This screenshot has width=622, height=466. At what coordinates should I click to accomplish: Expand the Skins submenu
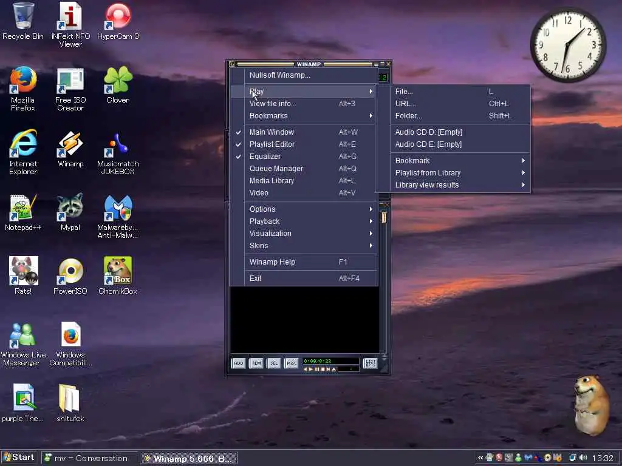[304, 246]
